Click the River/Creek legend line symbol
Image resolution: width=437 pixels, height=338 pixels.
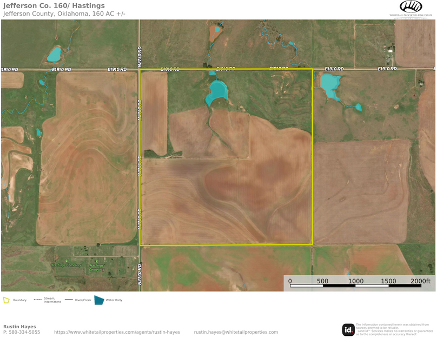69,300
